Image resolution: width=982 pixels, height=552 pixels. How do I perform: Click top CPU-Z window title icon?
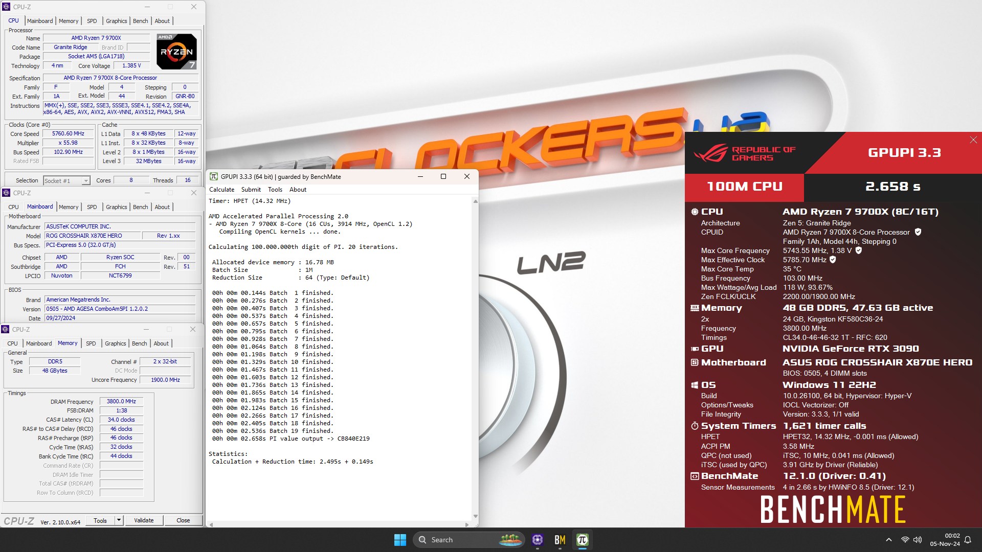click(x=6, y=7)
